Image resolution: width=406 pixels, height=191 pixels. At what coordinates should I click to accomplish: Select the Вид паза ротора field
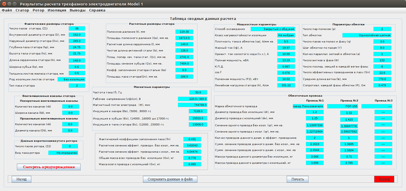[63, 153]
